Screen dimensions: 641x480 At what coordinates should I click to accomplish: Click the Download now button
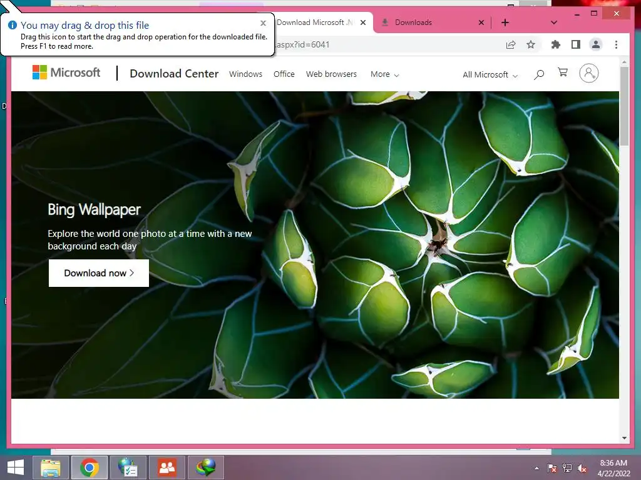coord(99,273)
